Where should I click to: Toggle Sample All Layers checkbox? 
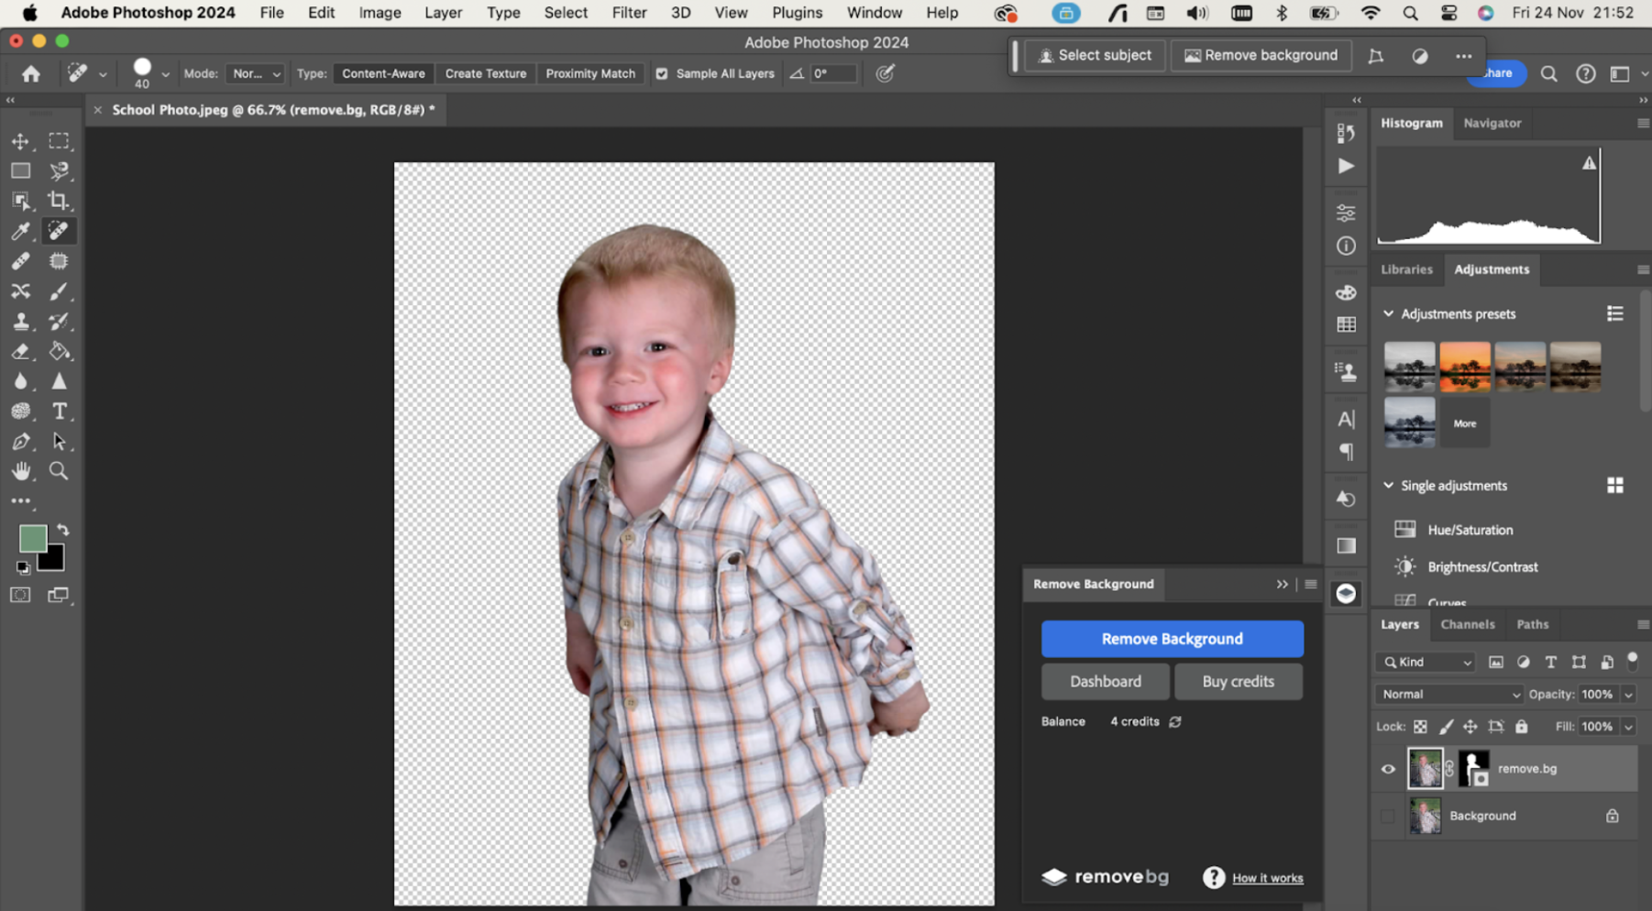(662, 73)
